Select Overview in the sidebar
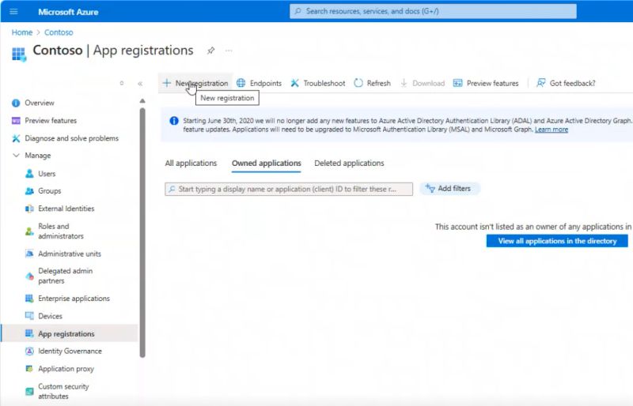The height and width of the screenshot is (406, 633). (39, 103)
